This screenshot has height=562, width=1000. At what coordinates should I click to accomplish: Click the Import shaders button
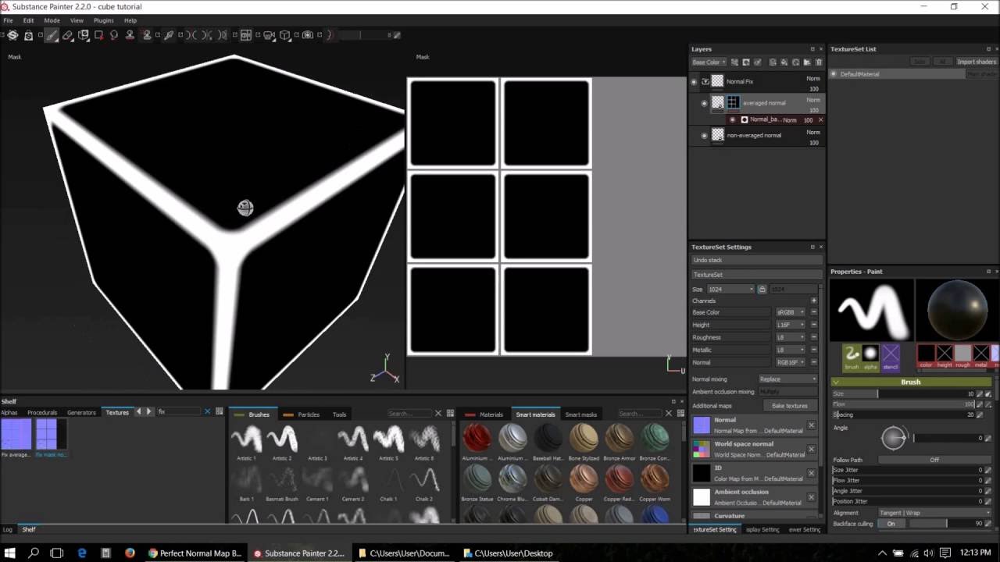pos(977,62)
